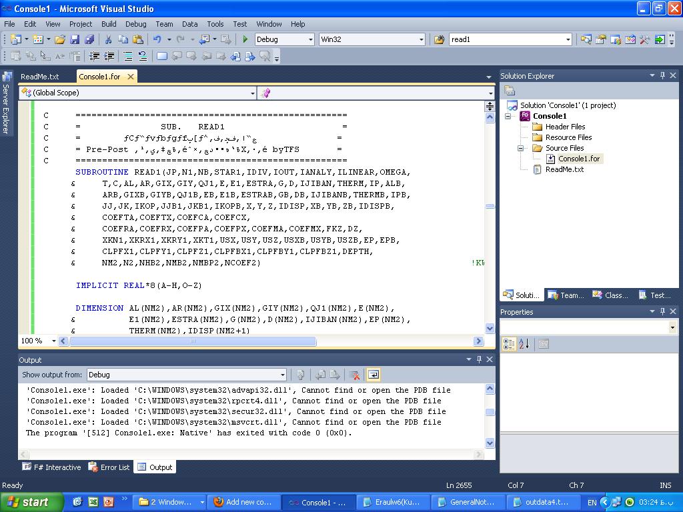Open the Toolbox wrench icon

click(644, 40)
